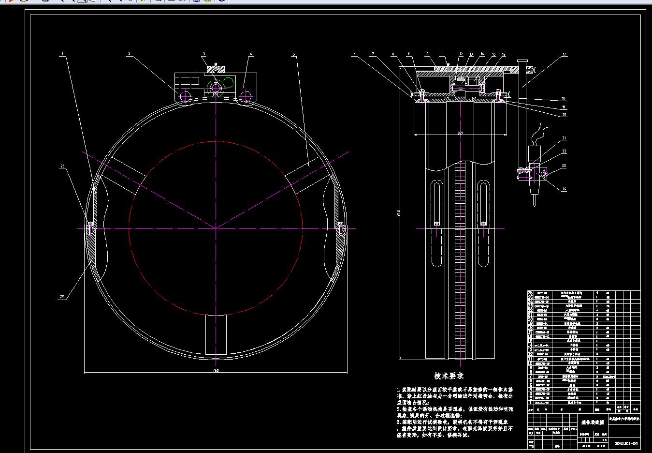Pick balloon callout number 21 near the torch
The height and width of the screenshot is (453, 652).
point(564,138)
